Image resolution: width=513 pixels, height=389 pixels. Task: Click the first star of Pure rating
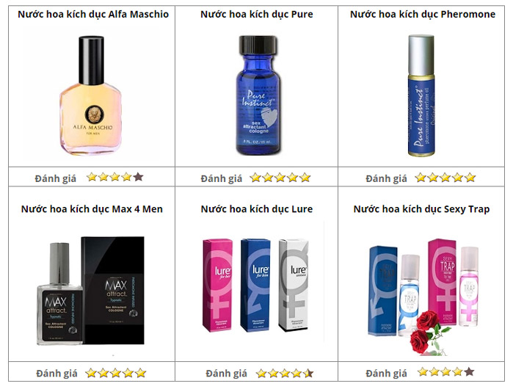click(255, 178)
